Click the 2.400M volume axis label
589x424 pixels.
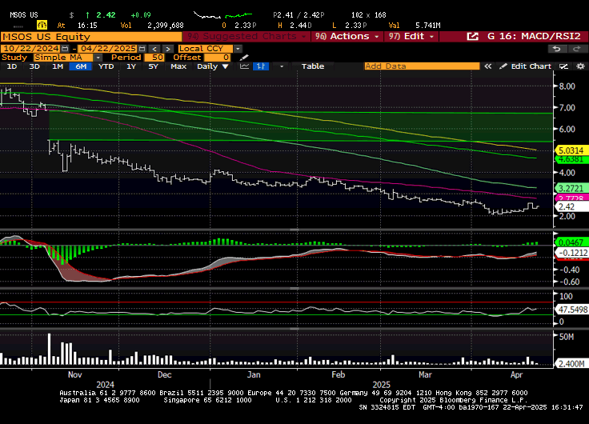tap(571, 363)
